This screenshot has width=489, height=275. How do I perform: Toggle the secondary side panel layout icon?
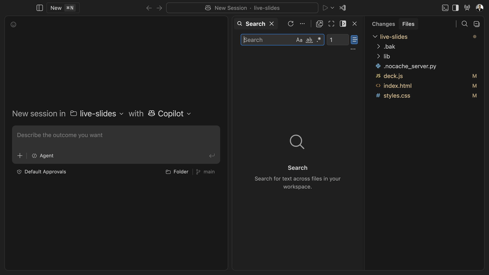tap(455, 8)
